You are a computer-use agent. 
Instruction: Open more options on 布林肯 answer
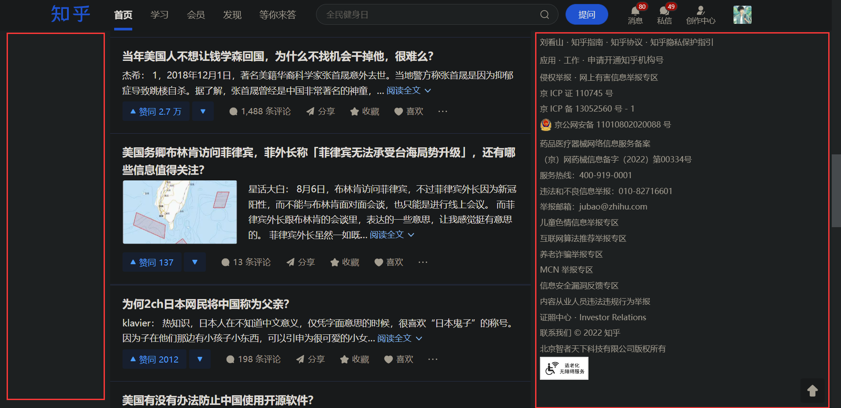point(423,262)
